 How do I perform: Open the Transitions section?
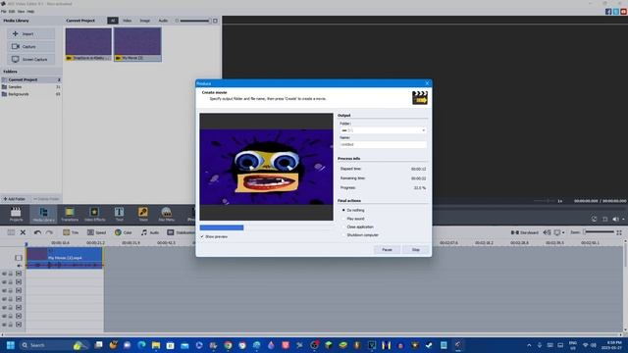click(x=70, y=214)
